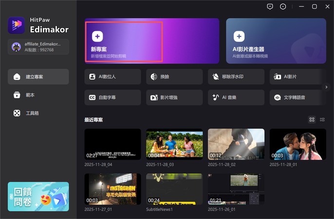Image resolution: width=334 pixels, height=219 pixels.
Task: Click left arrow on the 回饋問卷 banner
Action: (11, 197)
